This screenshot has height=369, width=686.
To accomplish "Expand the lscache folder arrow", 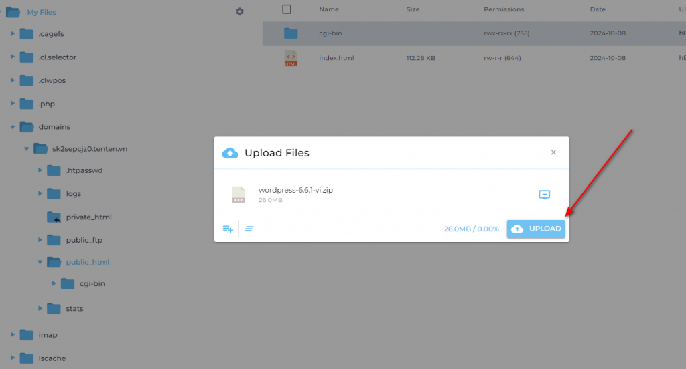I will click(x=13, y=358).
